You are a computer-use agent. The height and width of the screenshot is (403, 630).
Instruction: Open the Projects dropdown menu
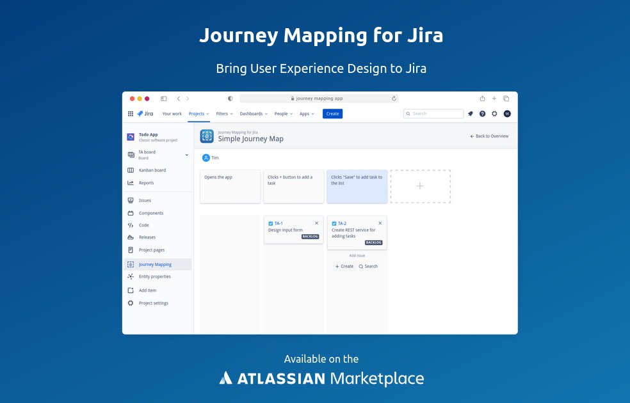pyautogui.click(x=199, y=114)
